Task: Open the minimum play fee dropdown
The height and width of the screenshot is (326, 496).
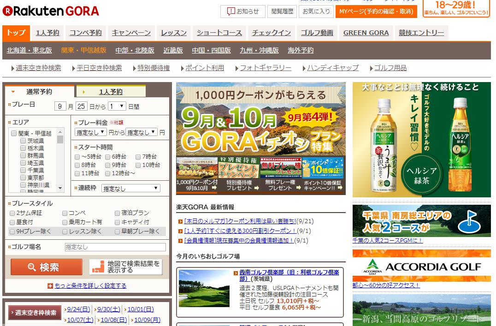Action: 91,132
